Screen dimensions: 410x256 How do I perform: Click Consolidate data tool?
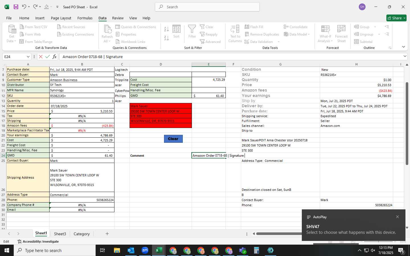pos(296,27)
